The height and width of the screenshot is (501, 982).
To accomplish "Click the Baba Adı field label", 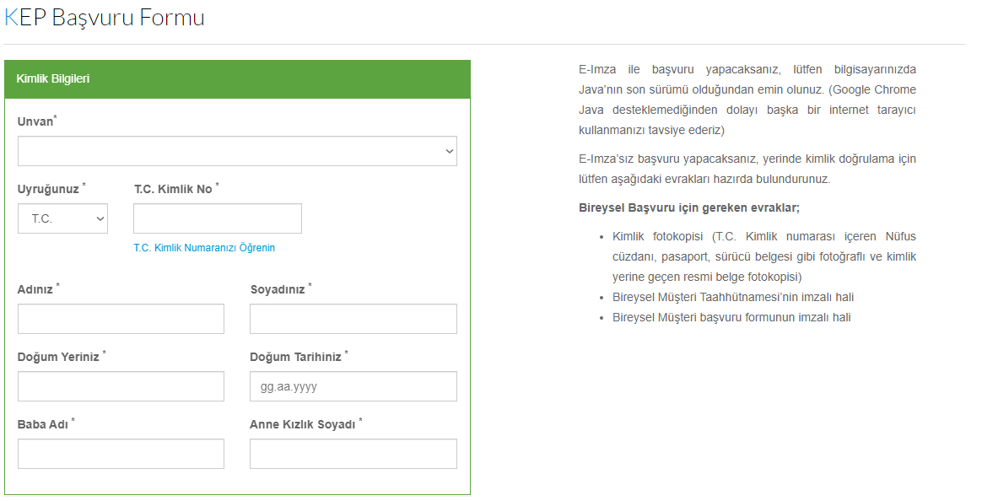I will [46, 424].
